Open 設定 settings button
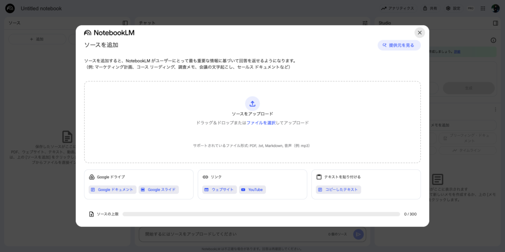Viewport: 505px width, 252px height. click(453, 8)
